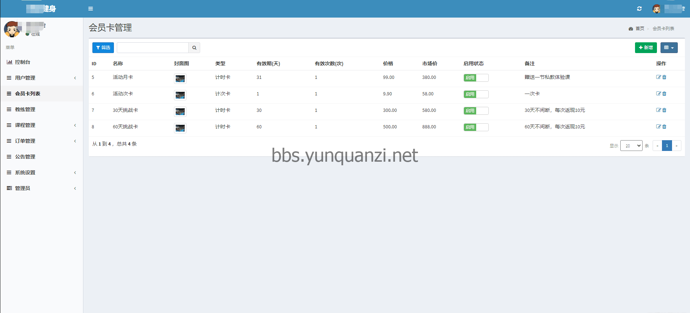Open the 活动月卡 cover thumbnail
690x313 pixels.
pos(180,79)
